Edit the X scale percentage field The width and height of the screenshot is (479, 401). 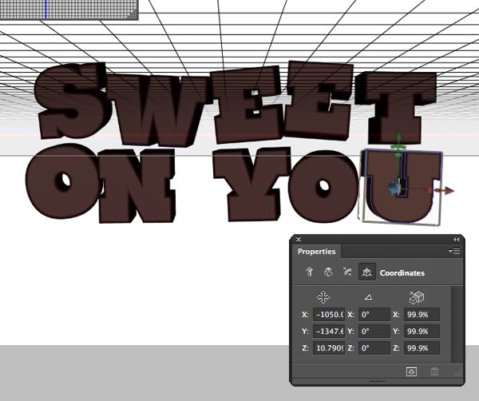422,315
